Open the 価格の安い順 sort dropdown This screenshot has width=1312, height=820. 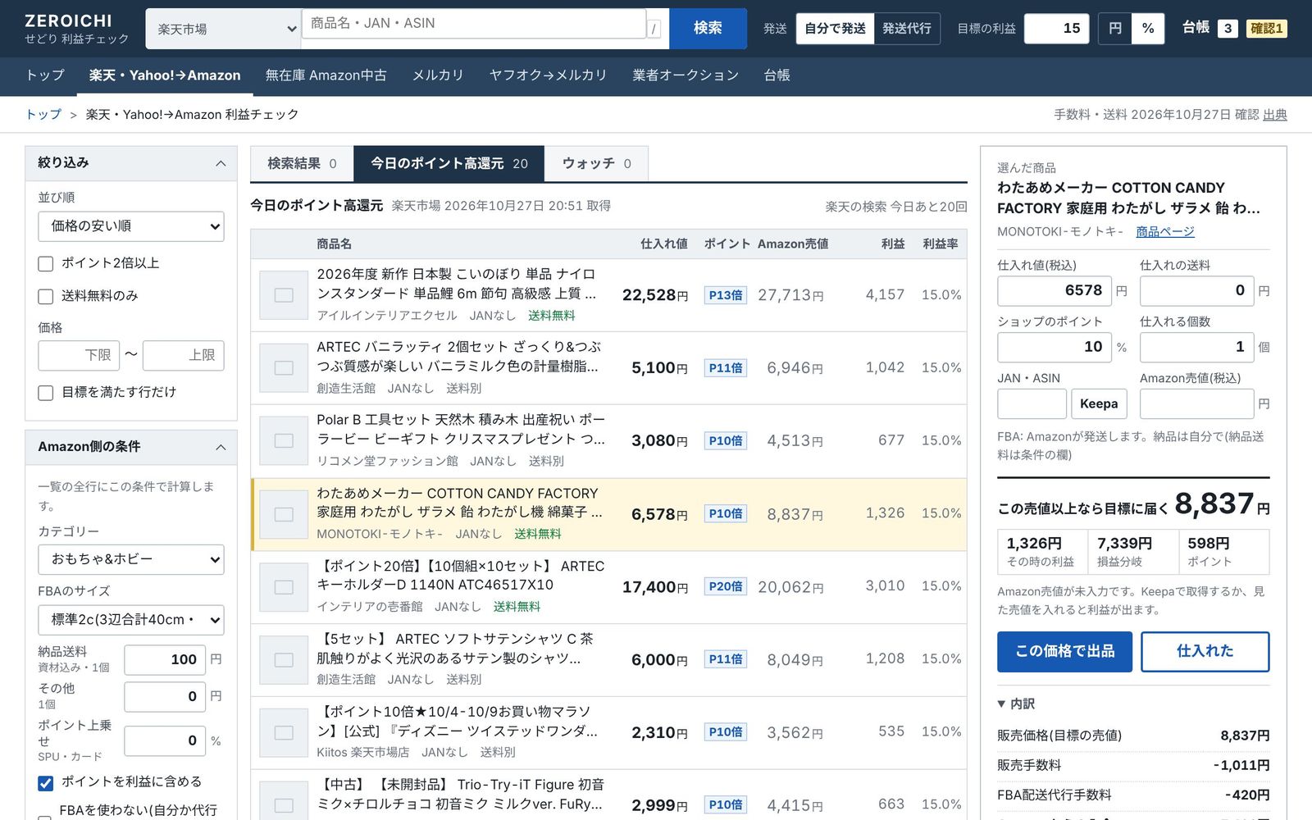click(131, 226)
